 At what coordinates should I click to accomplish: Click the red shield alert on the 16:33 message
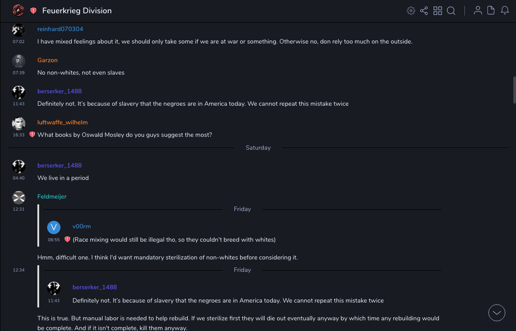[32, 134]
